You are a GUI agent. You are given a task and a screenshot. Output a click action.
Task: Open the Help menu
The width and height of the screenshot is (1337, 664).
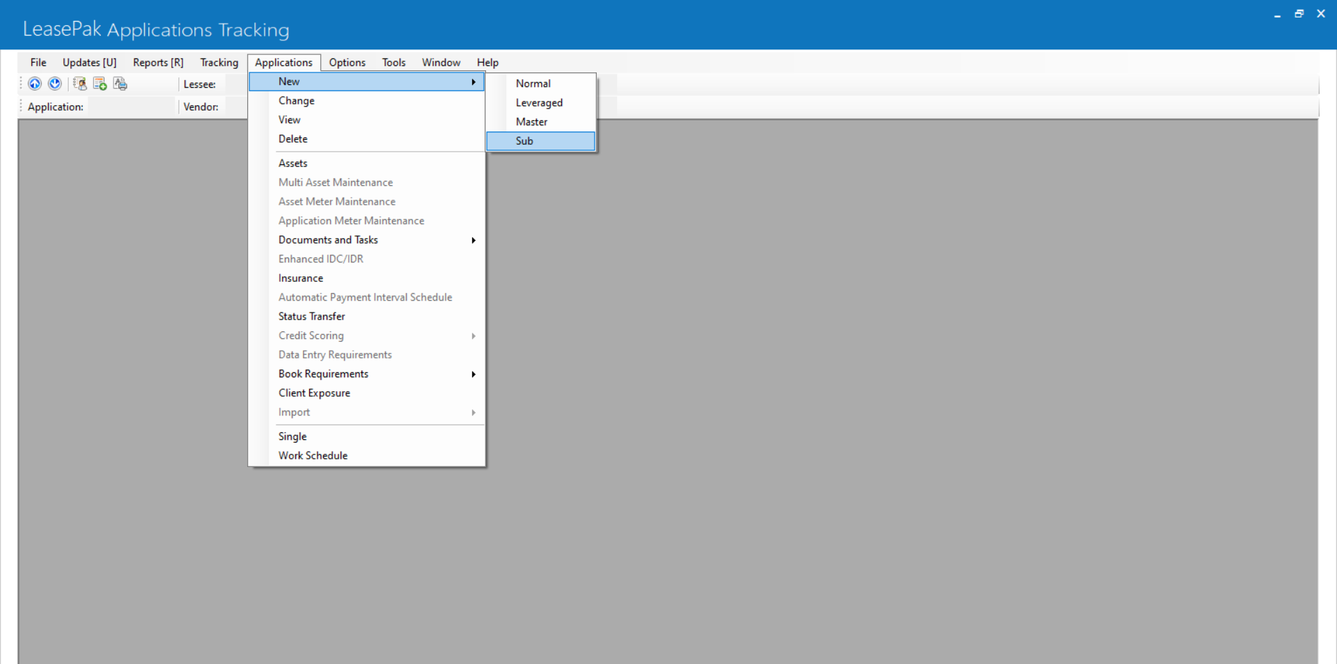[x=487, y=63]
